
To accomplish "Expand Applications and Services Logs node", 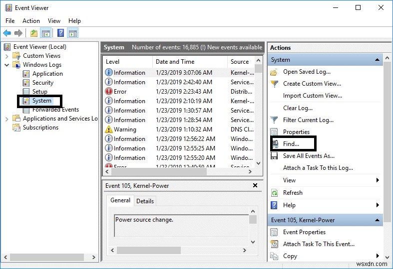I will click(x=7, y=119).
